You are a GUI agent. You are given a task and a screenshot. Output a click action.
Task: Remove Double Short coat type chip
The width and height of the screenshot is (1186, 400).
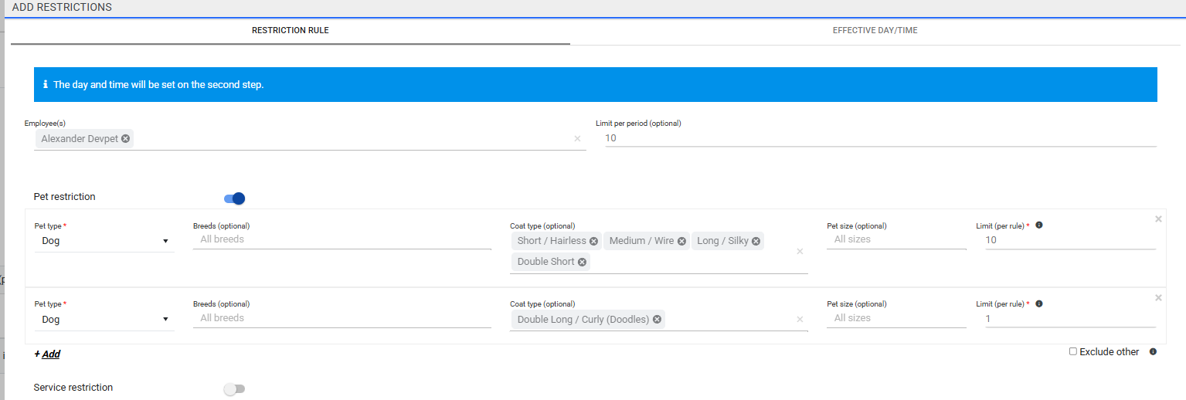click(582, 262)
